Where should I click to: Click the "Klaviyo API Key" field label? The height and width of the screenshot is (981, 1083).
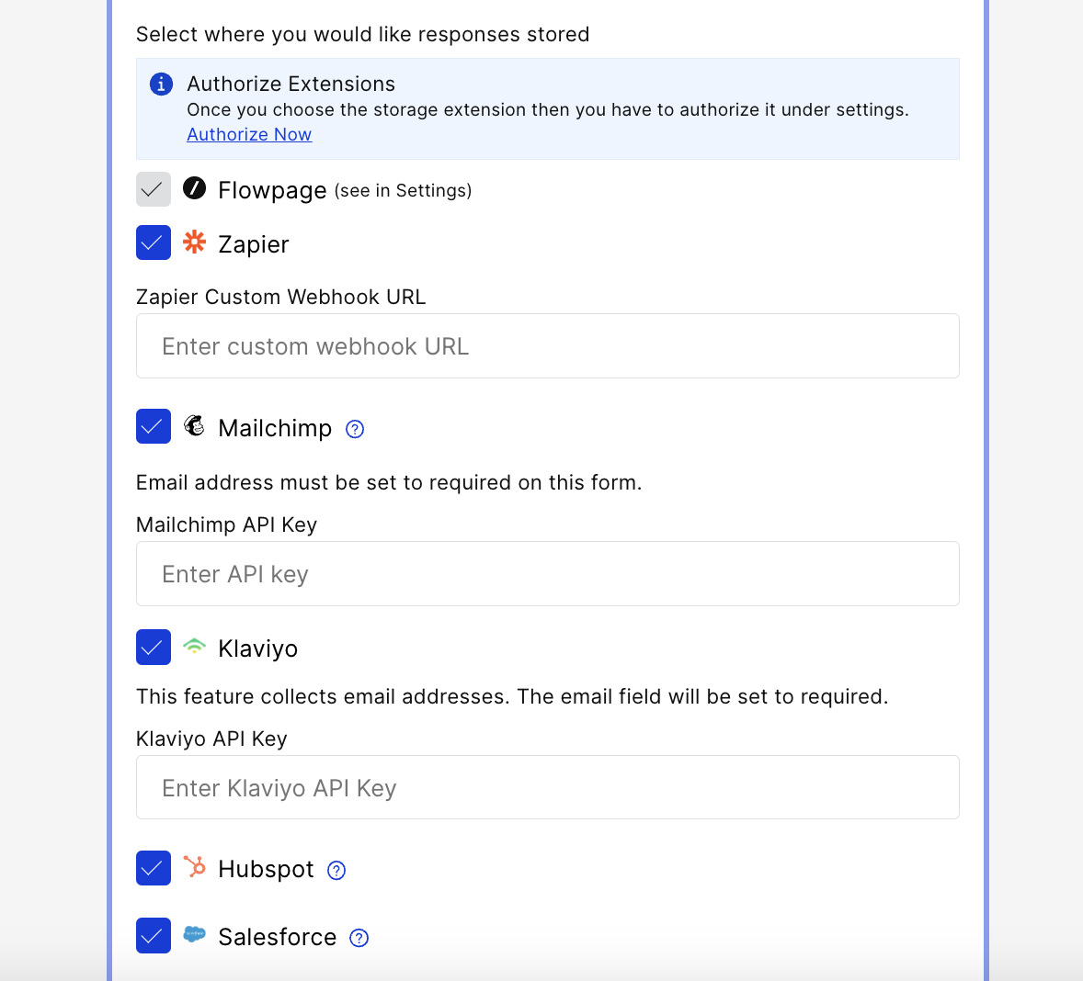[x=211, y=739]
